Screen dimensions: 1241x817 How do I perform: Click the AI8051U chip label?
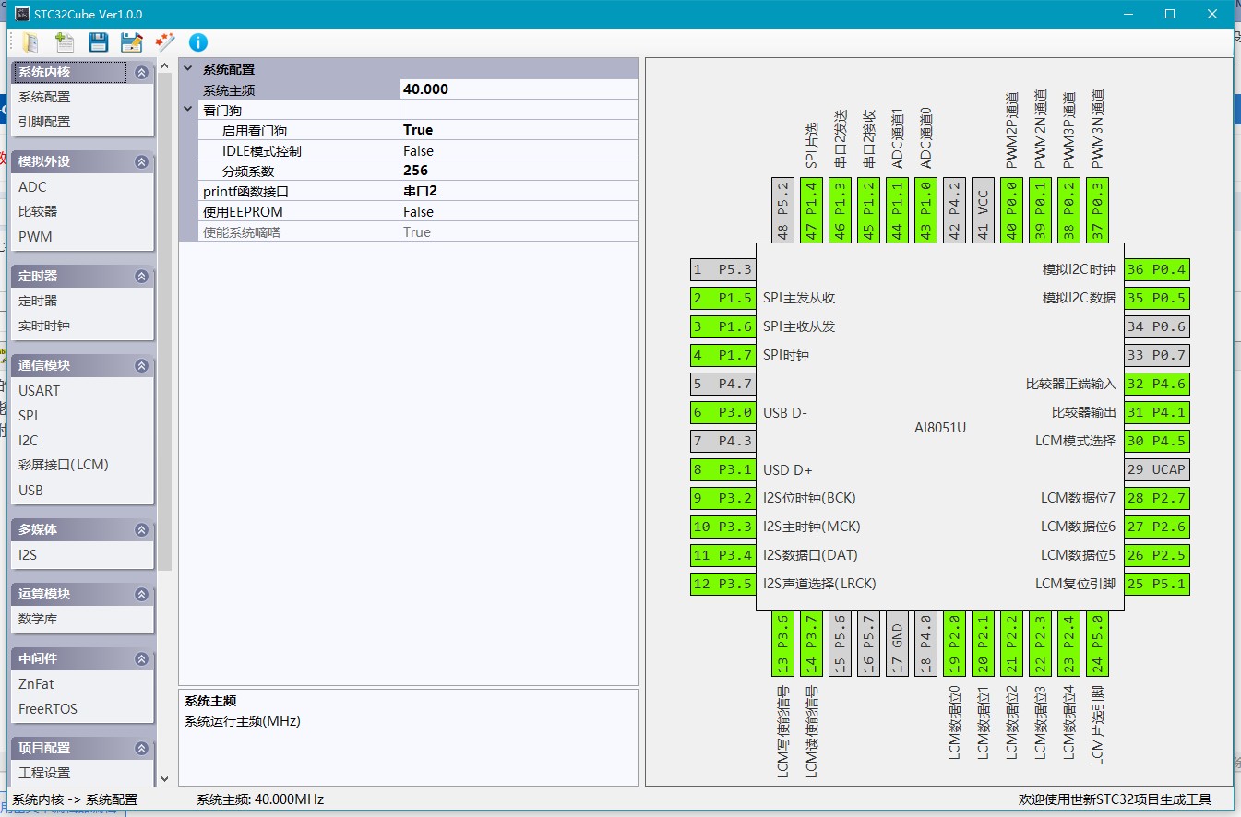940,428
